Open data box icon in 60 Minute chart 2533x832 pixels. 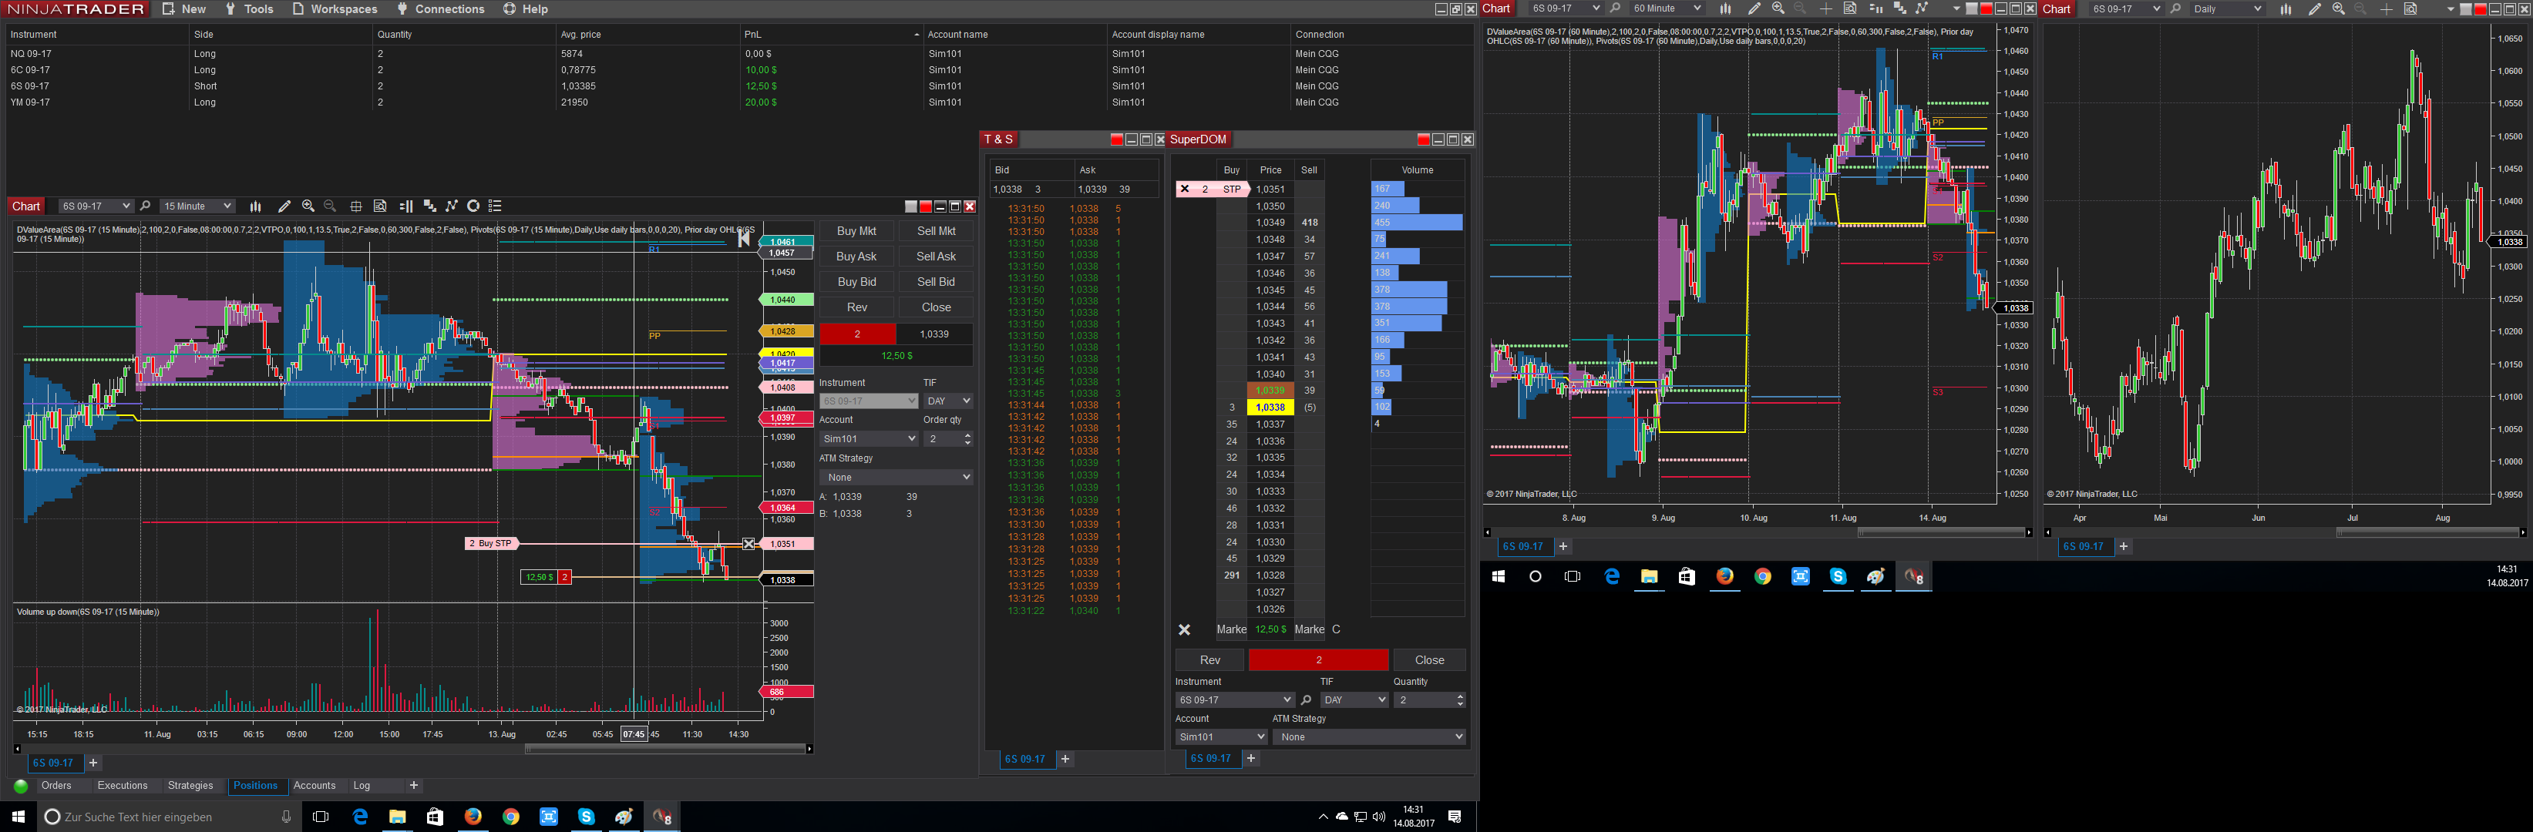pyautogui.click(x=1849, y=8)
